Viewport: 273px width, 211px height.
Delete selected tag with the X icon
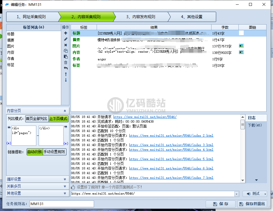(x=66, y=45)
